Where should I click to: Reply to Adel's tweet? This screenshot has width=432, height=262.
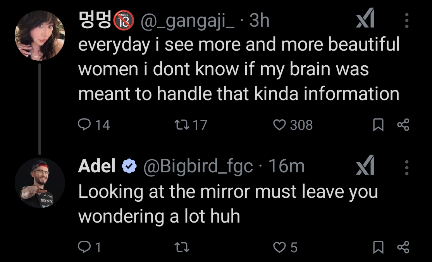84,247
